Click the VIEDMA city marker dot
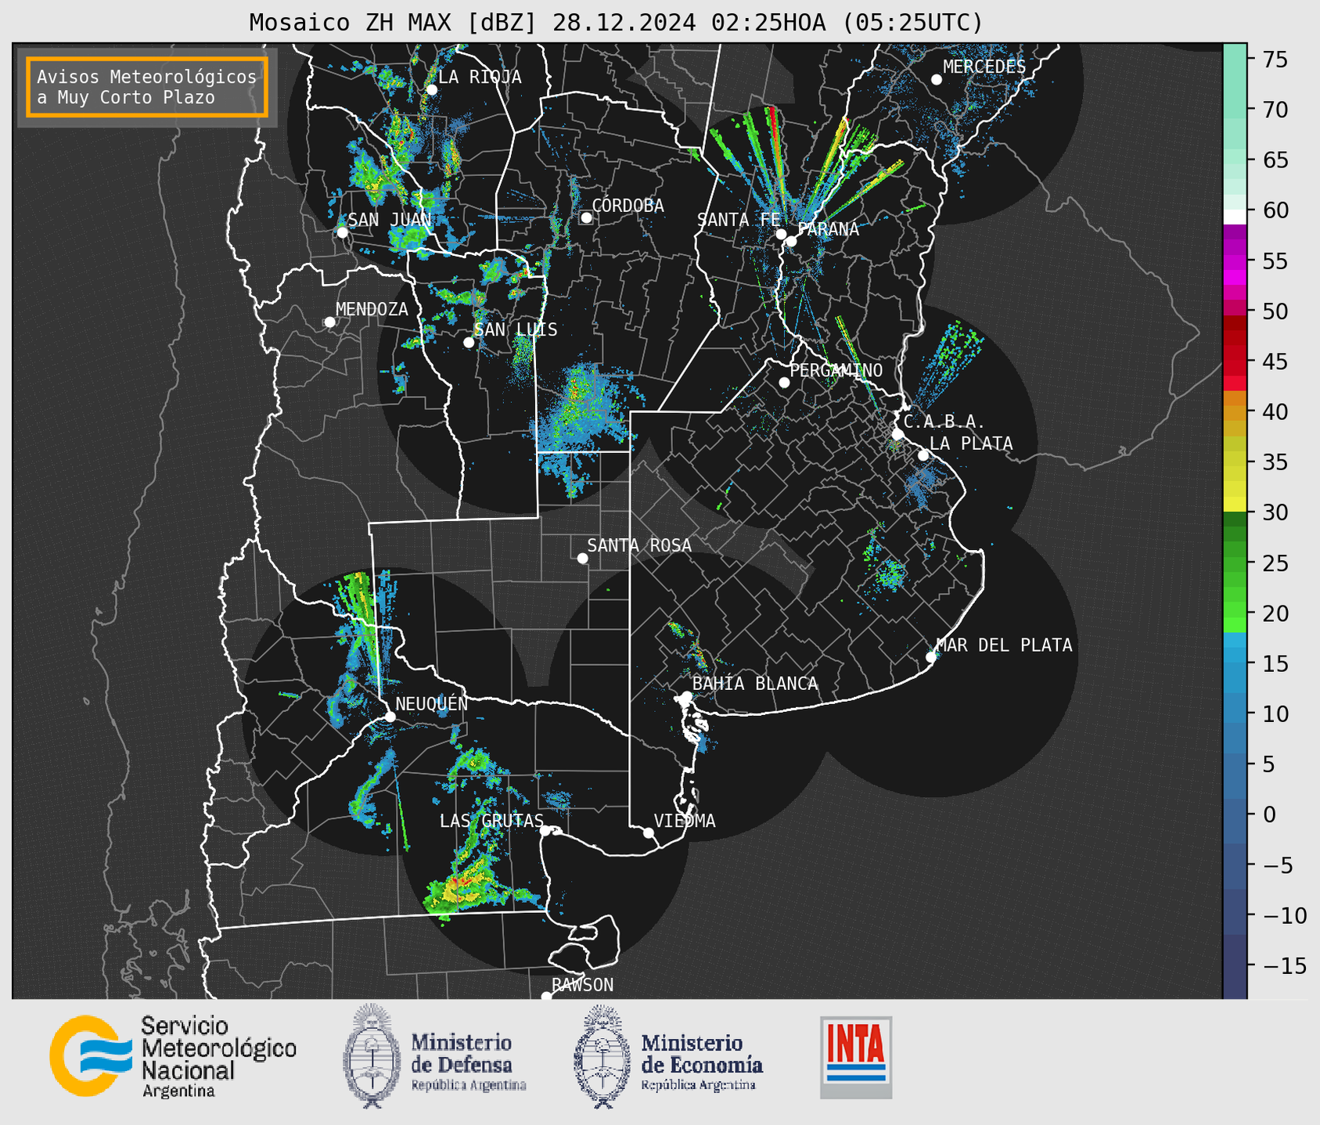 [x=649, y=832]
